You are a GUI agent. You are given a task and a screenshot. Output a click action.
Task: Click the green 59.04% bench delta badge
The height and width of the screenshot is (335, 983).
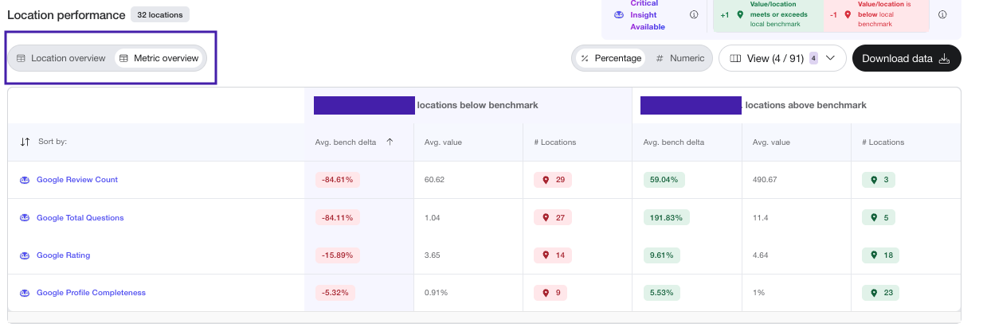point(664,180)
